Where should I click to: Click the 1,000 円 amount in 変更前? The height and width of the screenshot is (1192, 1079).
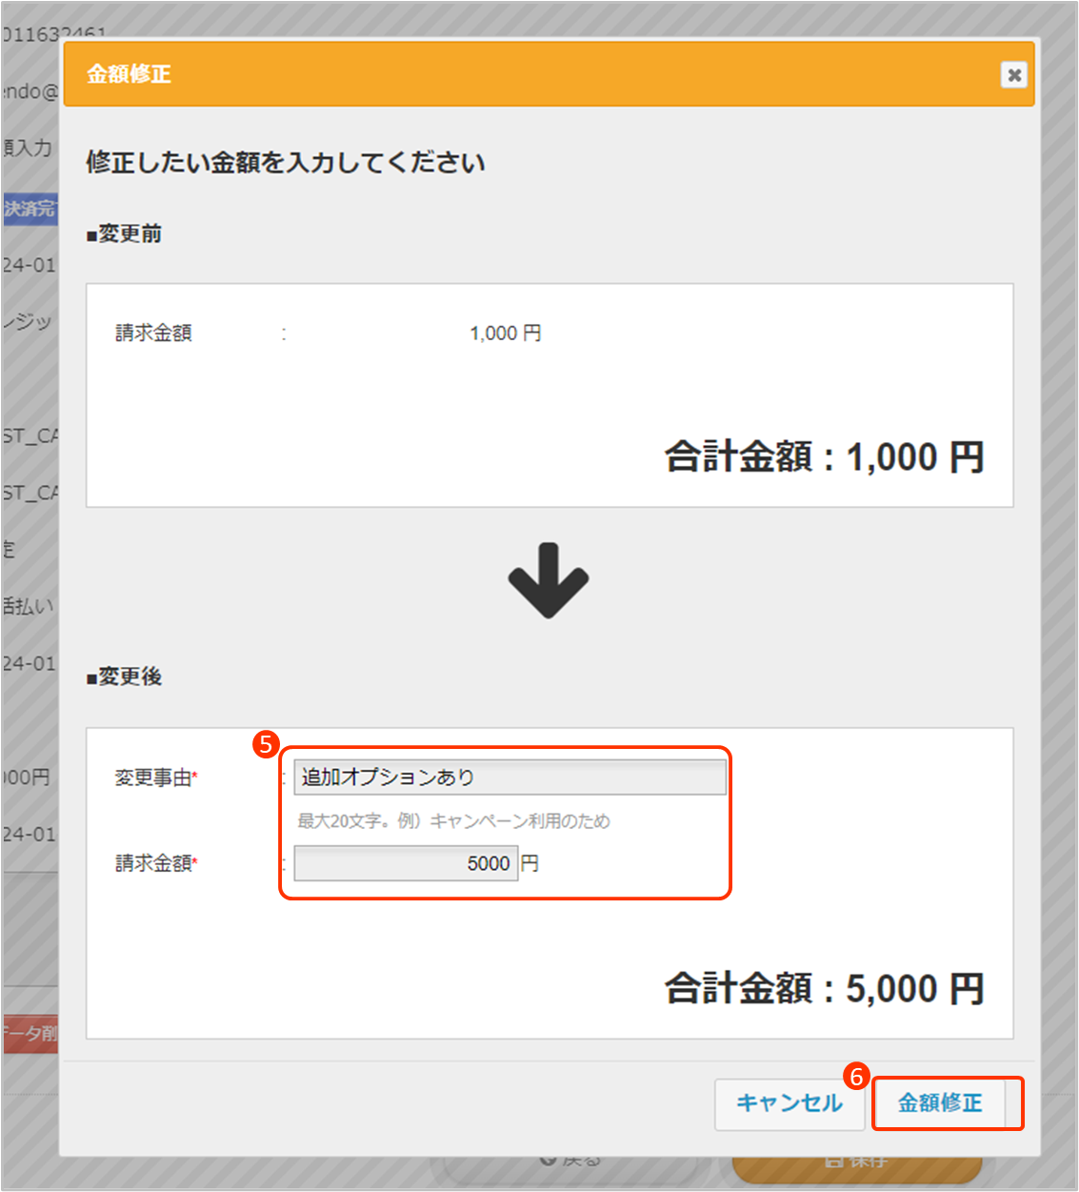tap(505, 333)
